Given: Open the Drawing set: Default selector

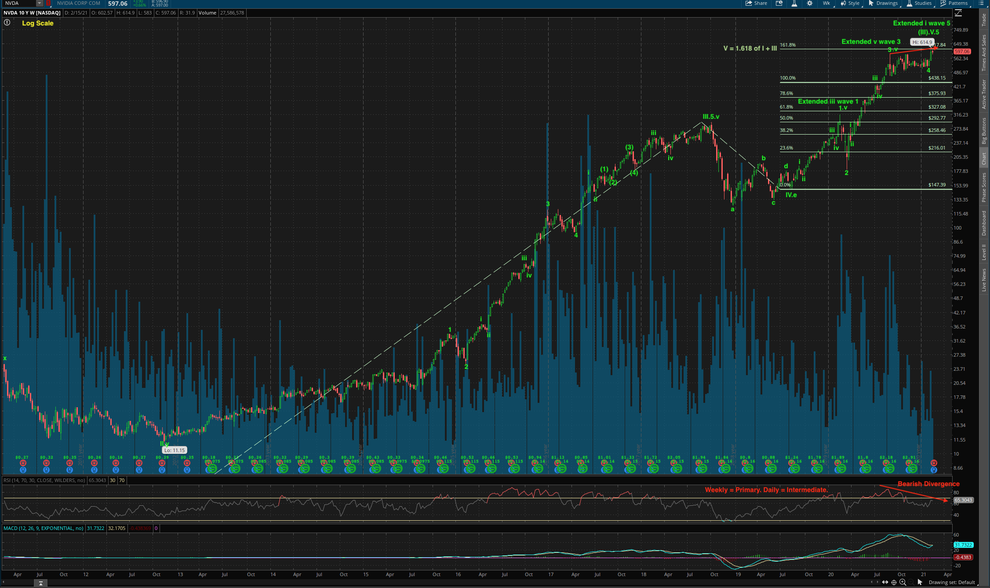Looking at the screenshot, I should click(x=952, y=582).
